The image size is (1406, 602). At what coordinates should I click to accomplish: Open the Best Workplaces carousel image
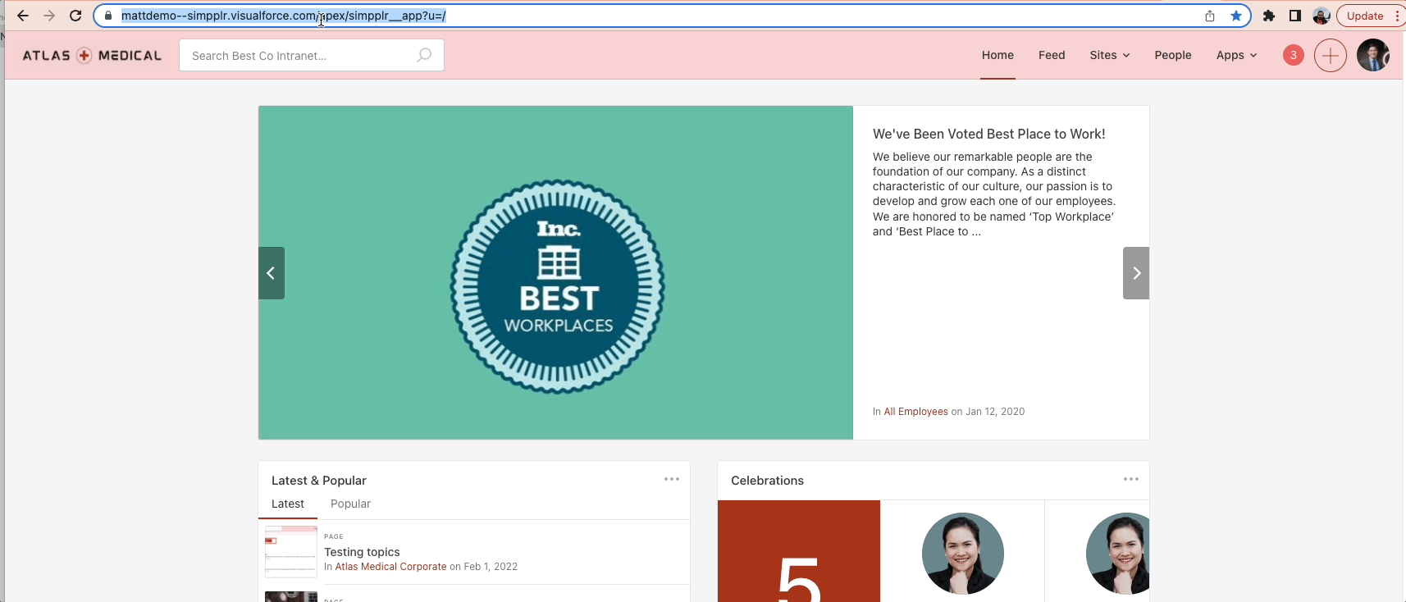[x=556, y=272]
